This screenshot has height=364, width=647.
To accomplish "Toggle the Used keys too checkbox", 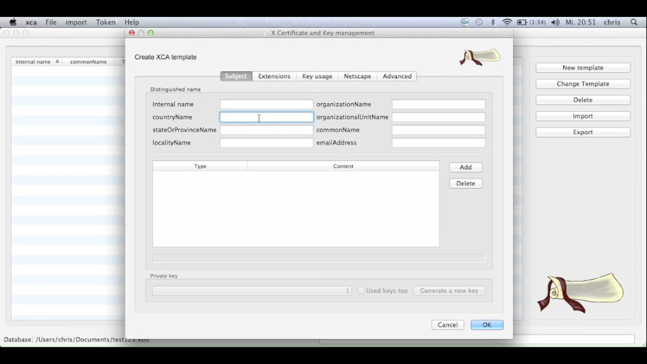I will point(361,291).
